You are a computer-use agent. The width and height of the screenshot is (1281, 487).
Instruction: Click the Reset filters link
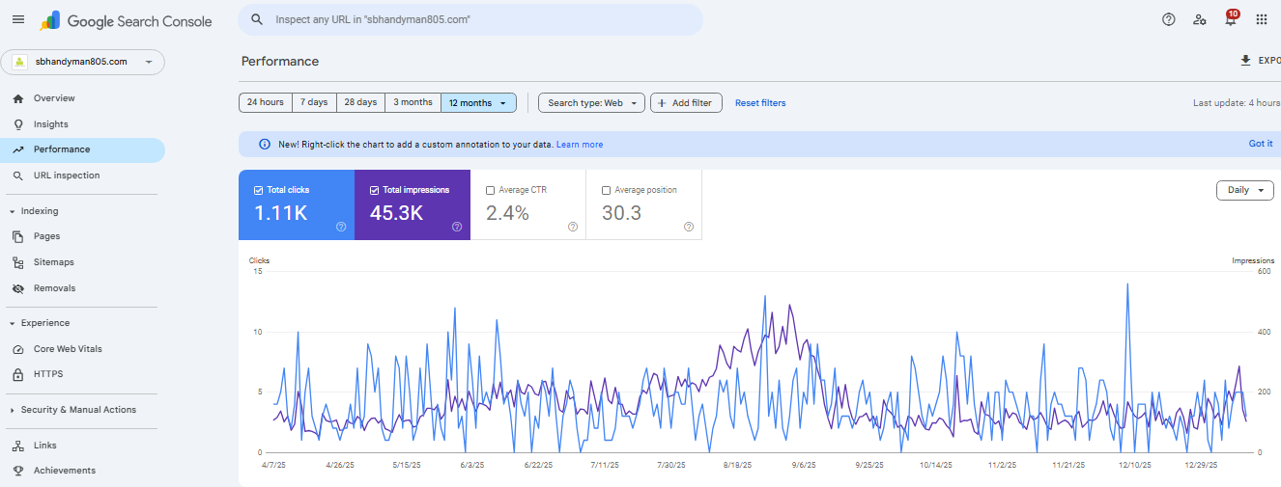pyautogui.click(x=760, y=103)
